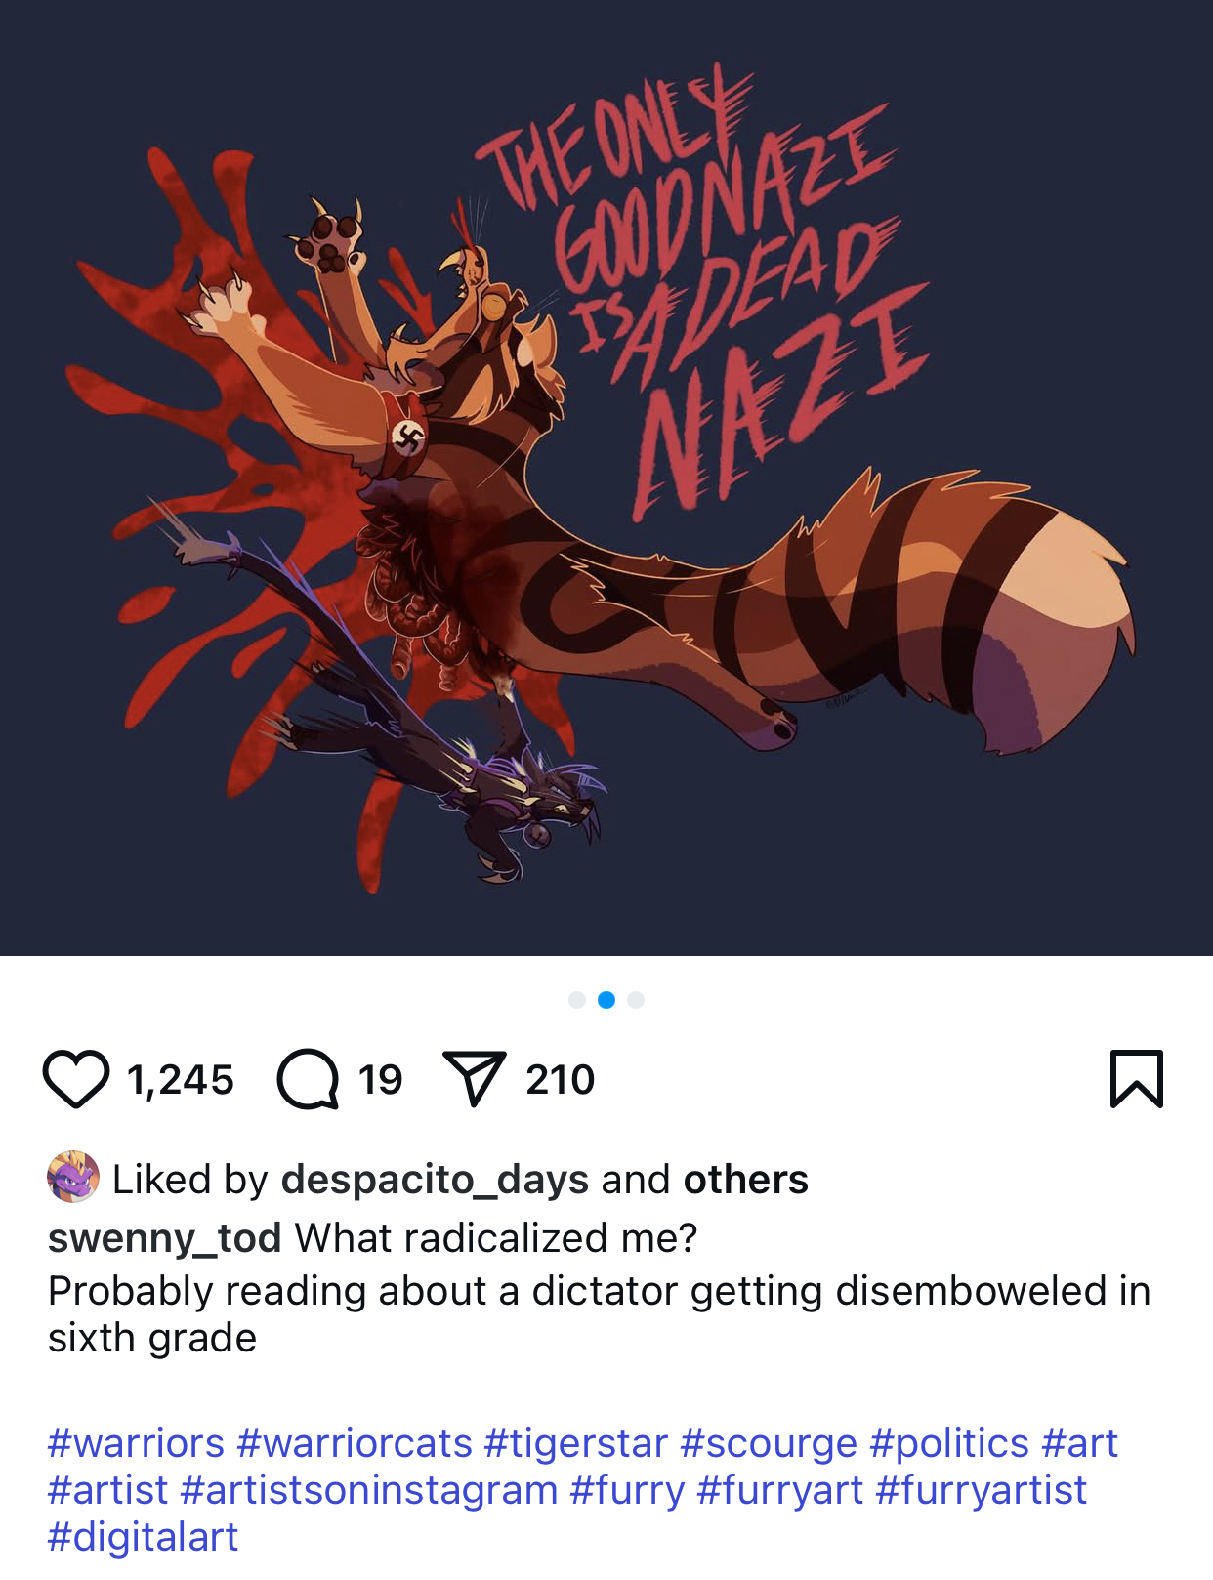
Task: Go to first carousel dot
Action: [x=577, y=999]
